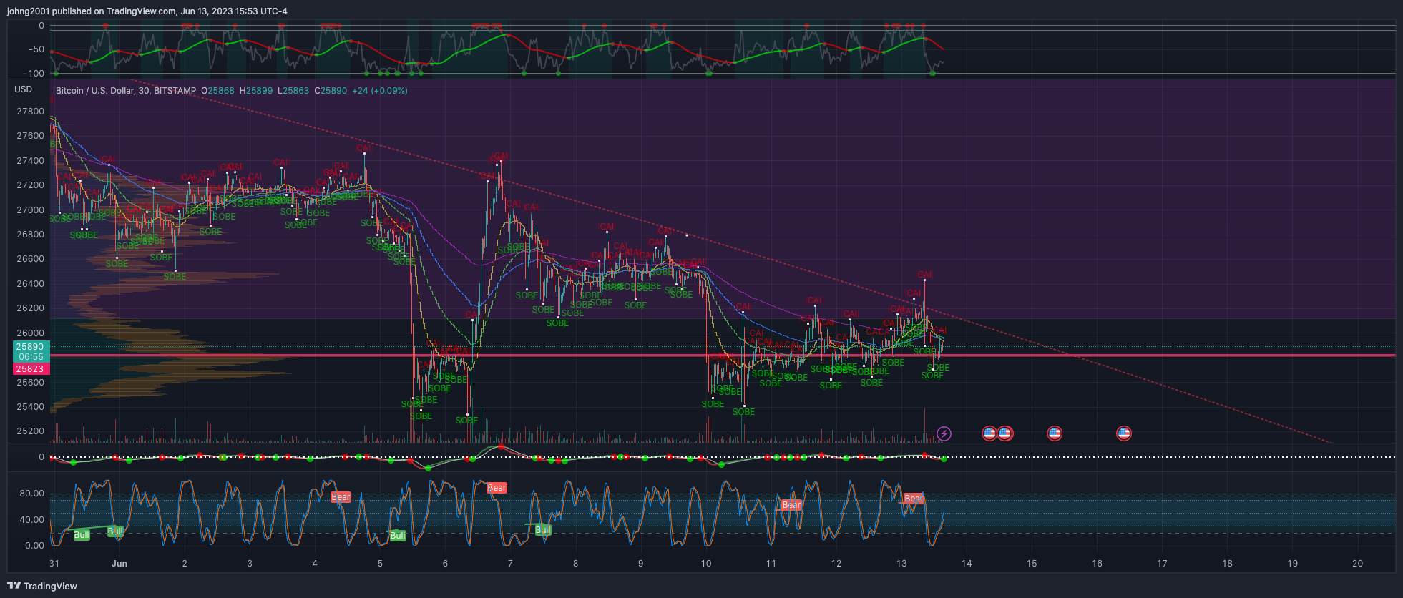Click the johng2001 published on TradingView.com header
The width and height of the screenshot is (1403, 598).
[x=147, y=11]
